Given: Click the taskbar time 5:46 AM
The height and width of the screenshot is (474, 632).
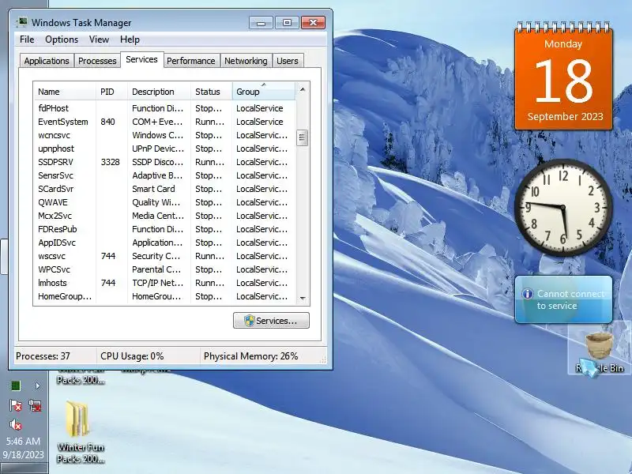Looking at the screenshot, I should coord(23,442).
